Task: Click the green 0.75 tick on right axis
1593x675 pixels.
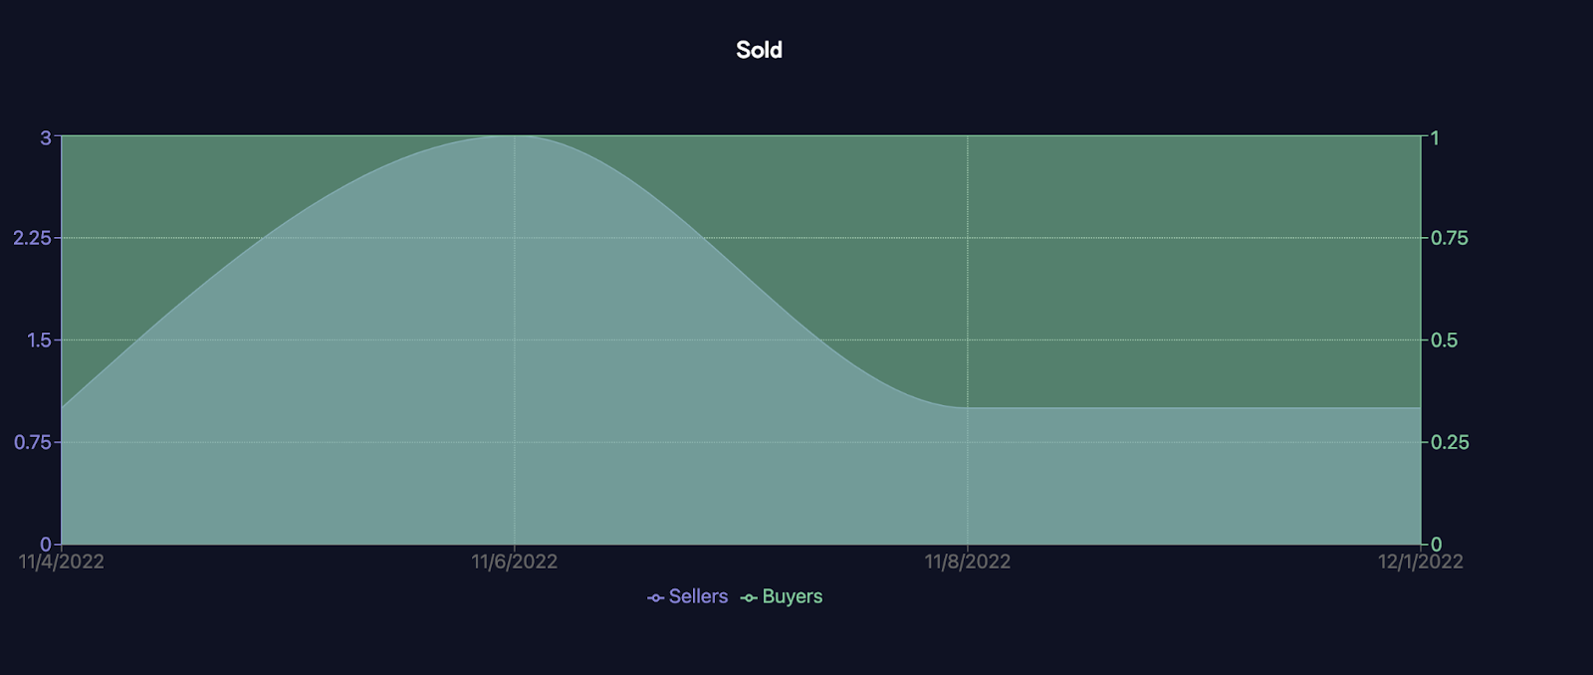Action: point(1449,238)
